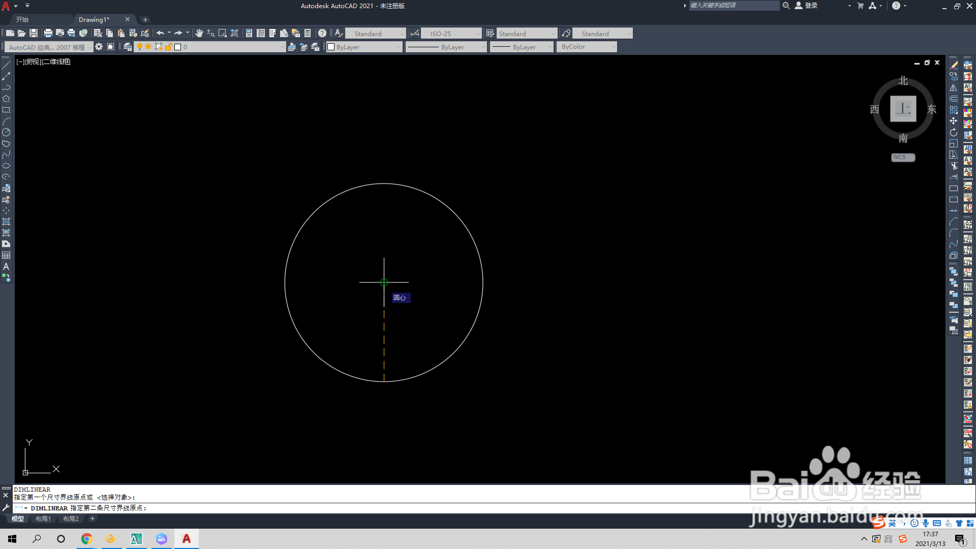Open the Layer Properties Manager icon

coord(128,47)
